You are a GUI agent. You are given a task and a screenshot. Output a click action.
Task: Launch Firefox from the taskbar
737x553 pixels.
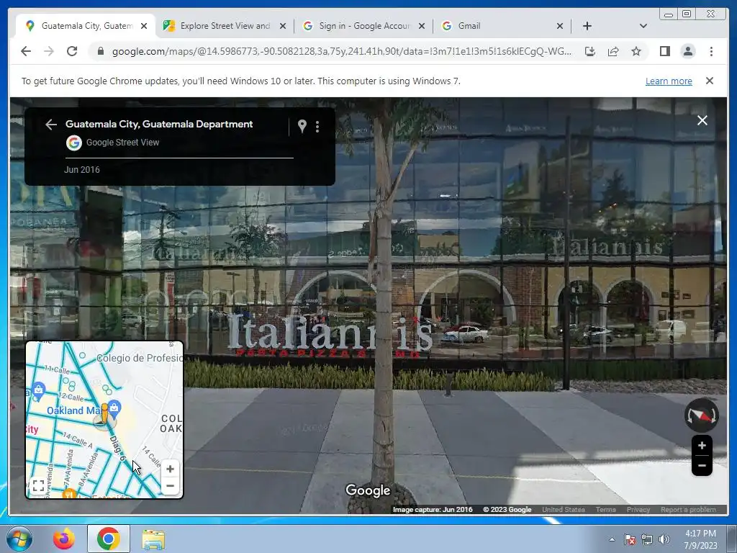(63, 539)
